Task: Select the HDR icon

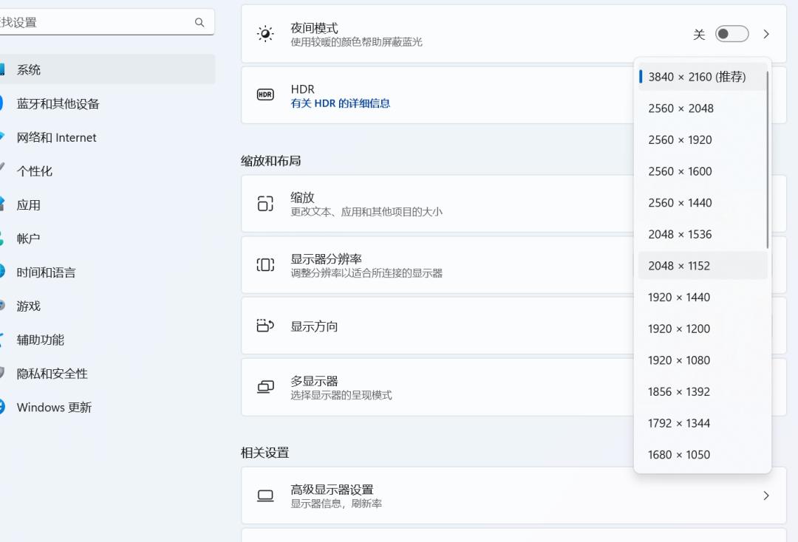Action: (x=265, y=95)
